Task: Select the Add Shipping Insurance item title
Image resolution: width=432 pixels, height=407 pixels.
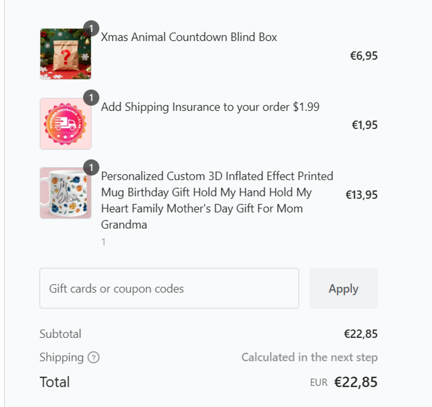Action: (x=210, y=107)
